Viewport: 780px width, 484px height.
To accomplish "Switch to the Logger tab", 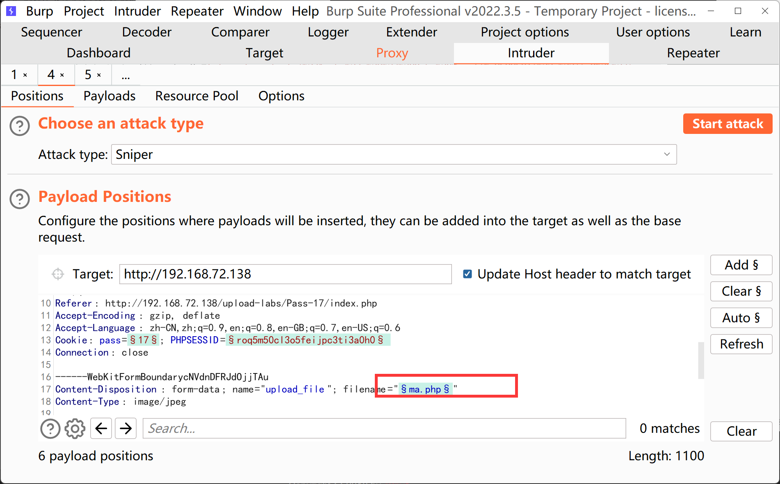I will point(328,32).
